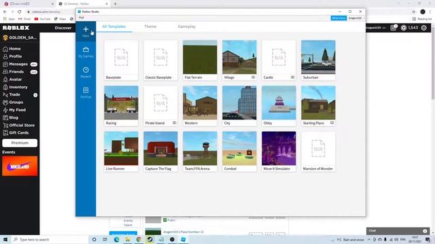Pick the Mansion of Wonder template
The image size is (435, 244).
(x=318, y=152)
